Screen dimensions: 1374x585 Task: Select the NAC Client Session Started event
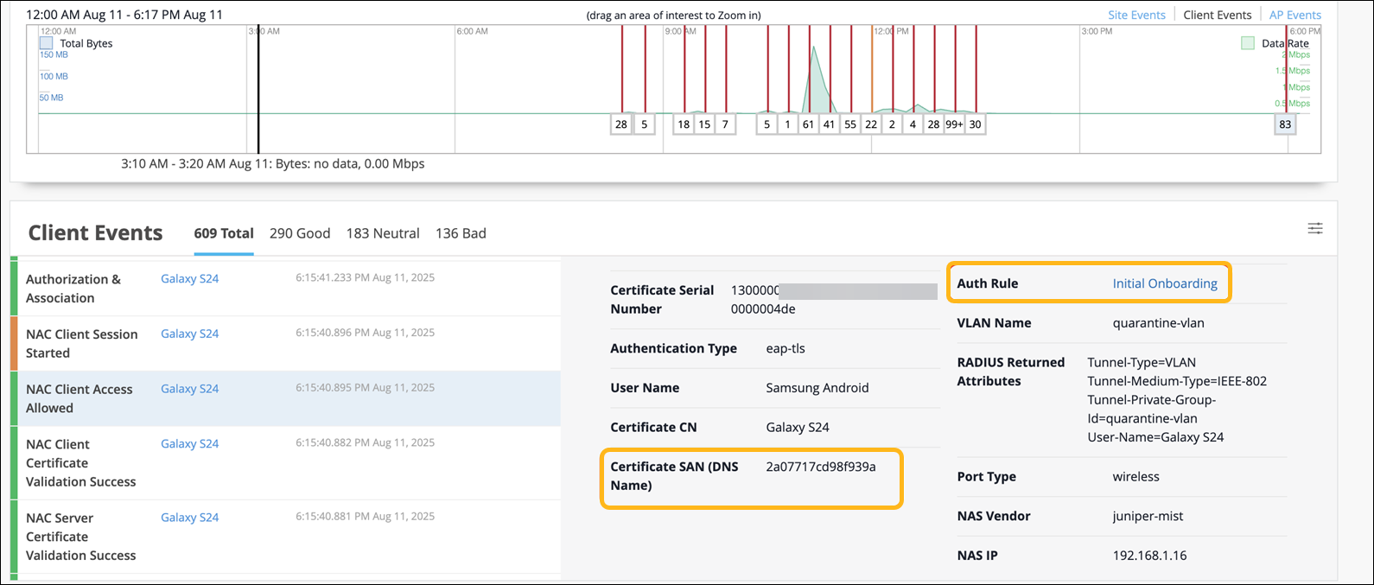[82, 343]
